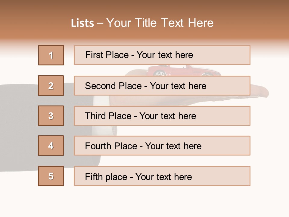Click the Fourth Place text box
Image resolution: width=289 pixels, height=217 pixels.
tap(162, 146)
